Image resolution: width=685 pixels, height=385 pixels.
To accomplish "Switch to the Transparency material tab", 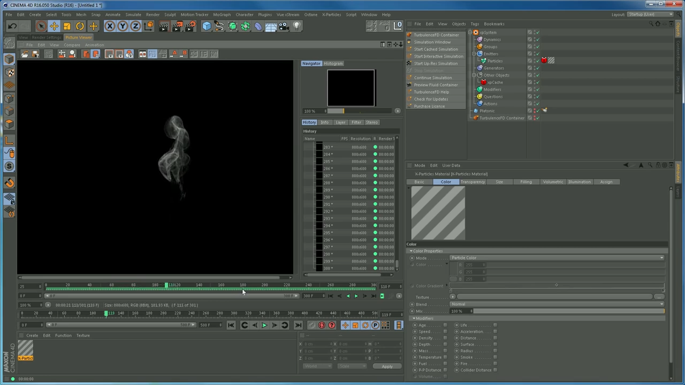I will point(473,182).
